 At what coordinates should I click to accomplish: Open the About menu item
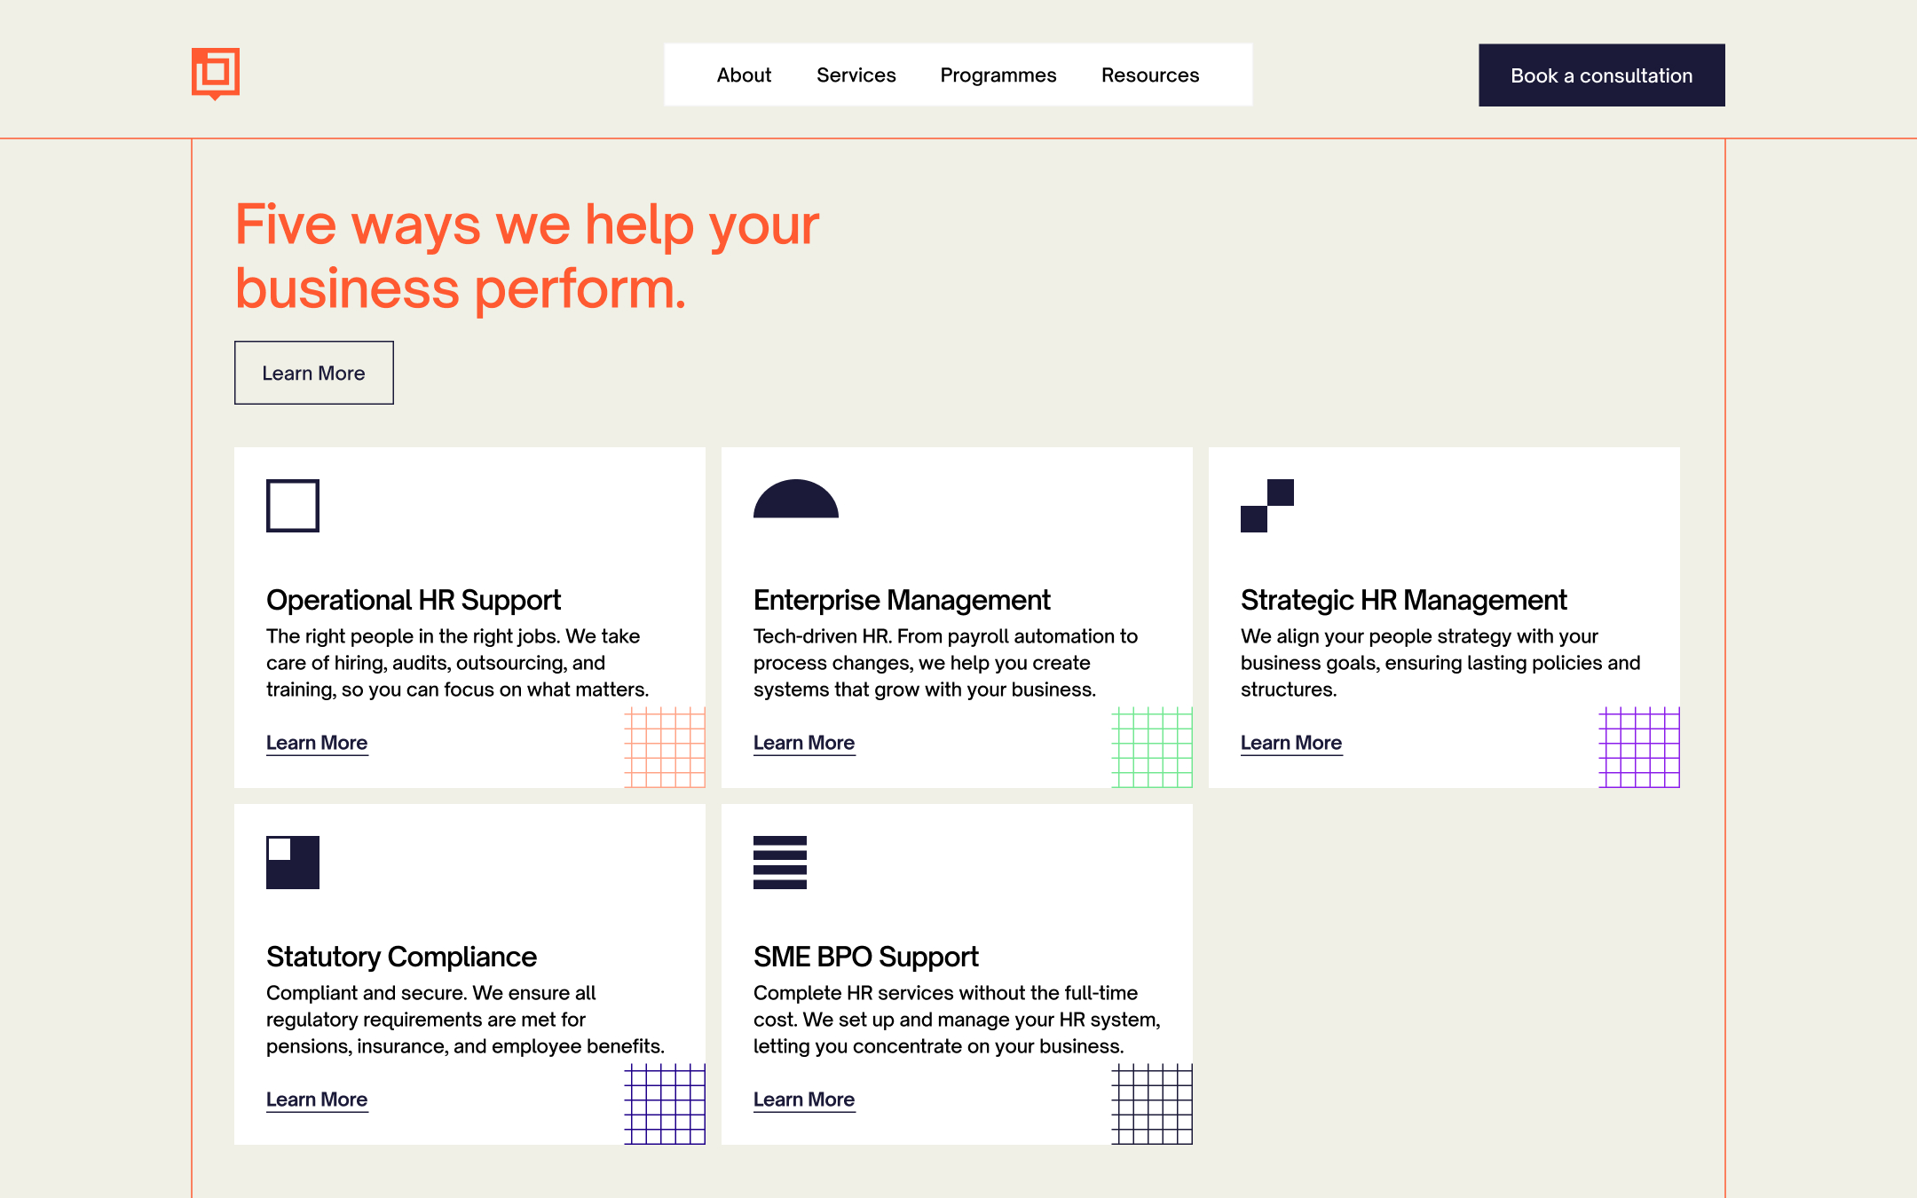(x=744, y=75)
